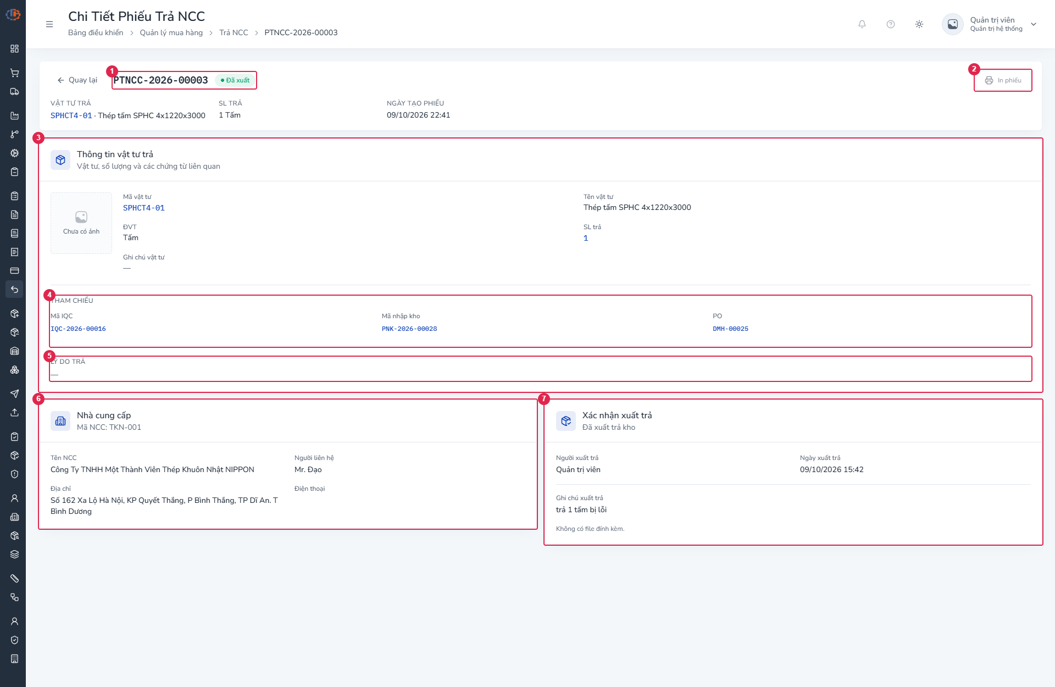Expand the Quản trị viên user dropdown
This screenshot has height=687, width=1055.
1034,24
